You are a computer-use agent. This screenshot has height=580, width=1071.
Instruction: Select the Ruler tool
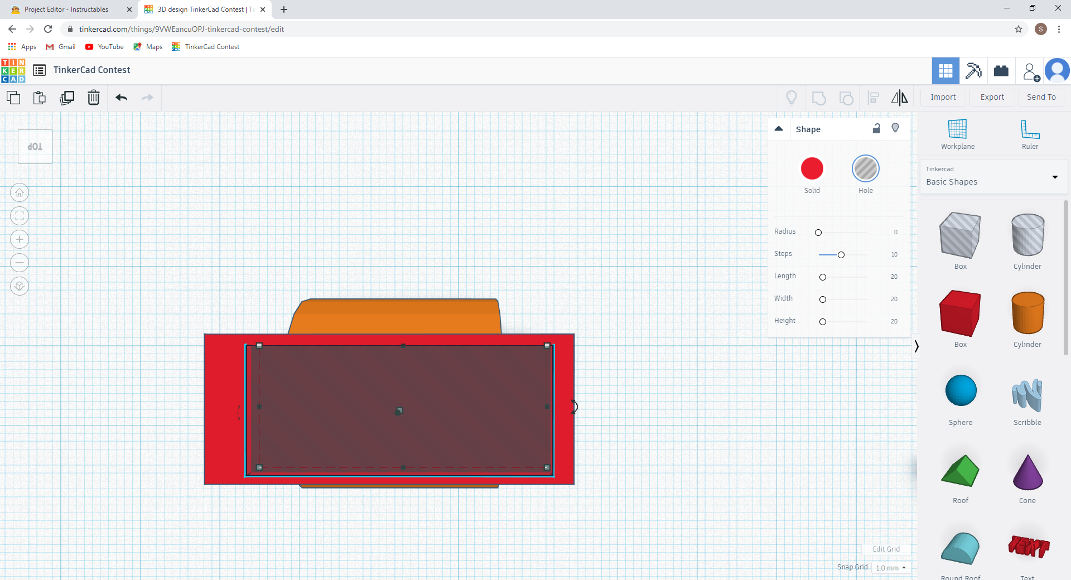point(1030,134)
